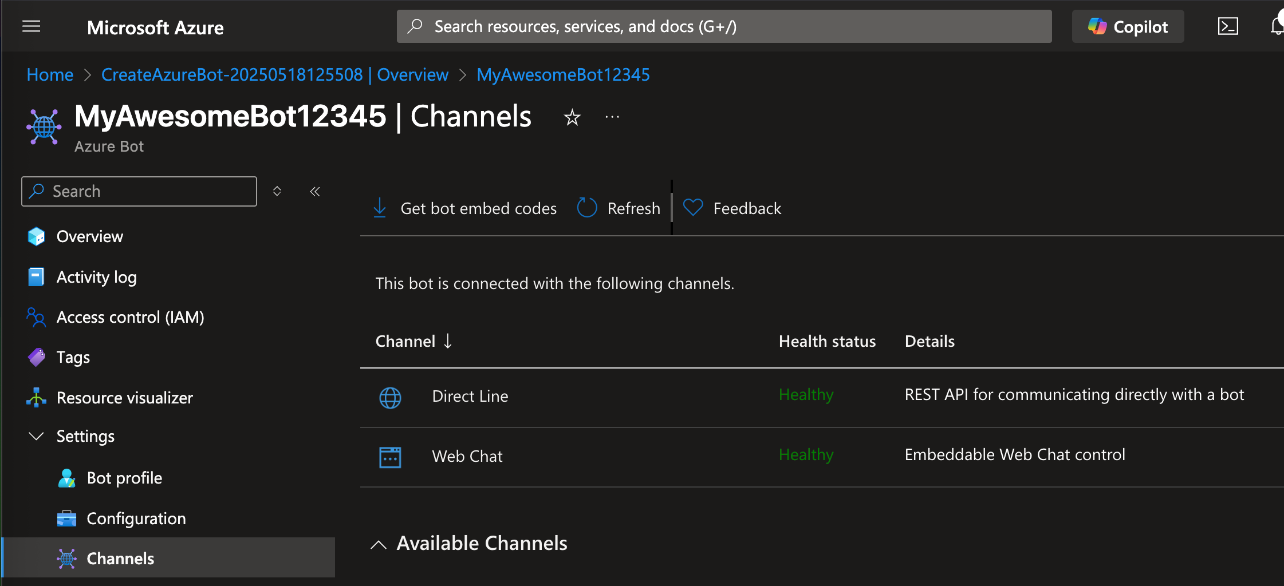Go to Home breadcrumb
The width and height of the screenshot is (1284, 586).
click(50, 74)
